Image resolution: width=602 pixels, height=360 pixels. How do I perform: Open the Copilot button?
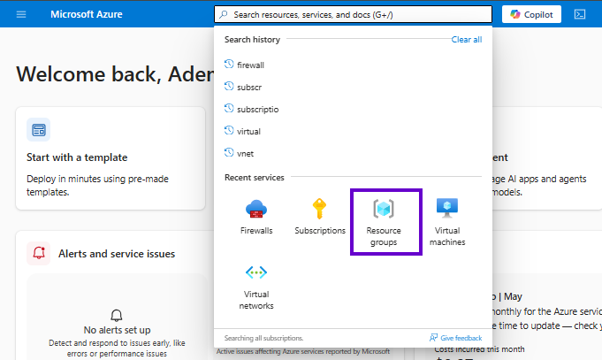(531, 15)
